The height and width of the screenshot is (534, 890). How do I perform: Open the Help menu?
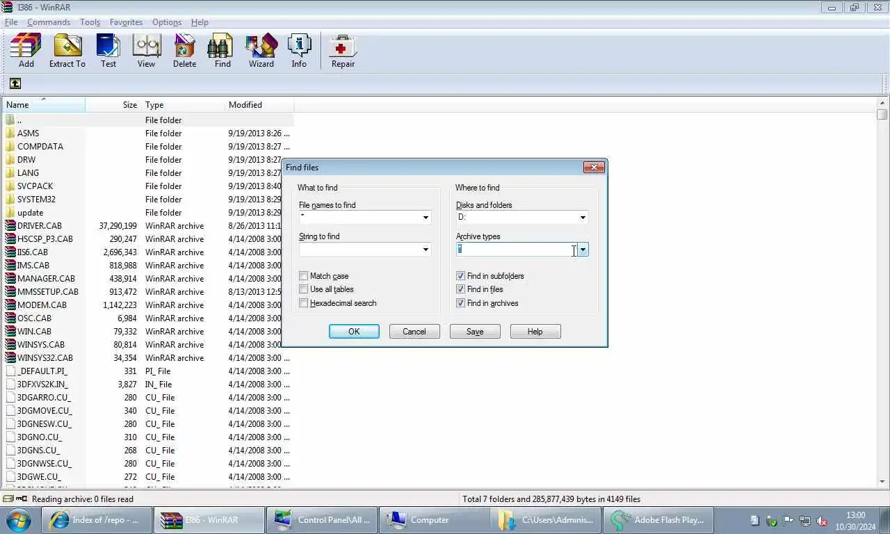point(200,22)
